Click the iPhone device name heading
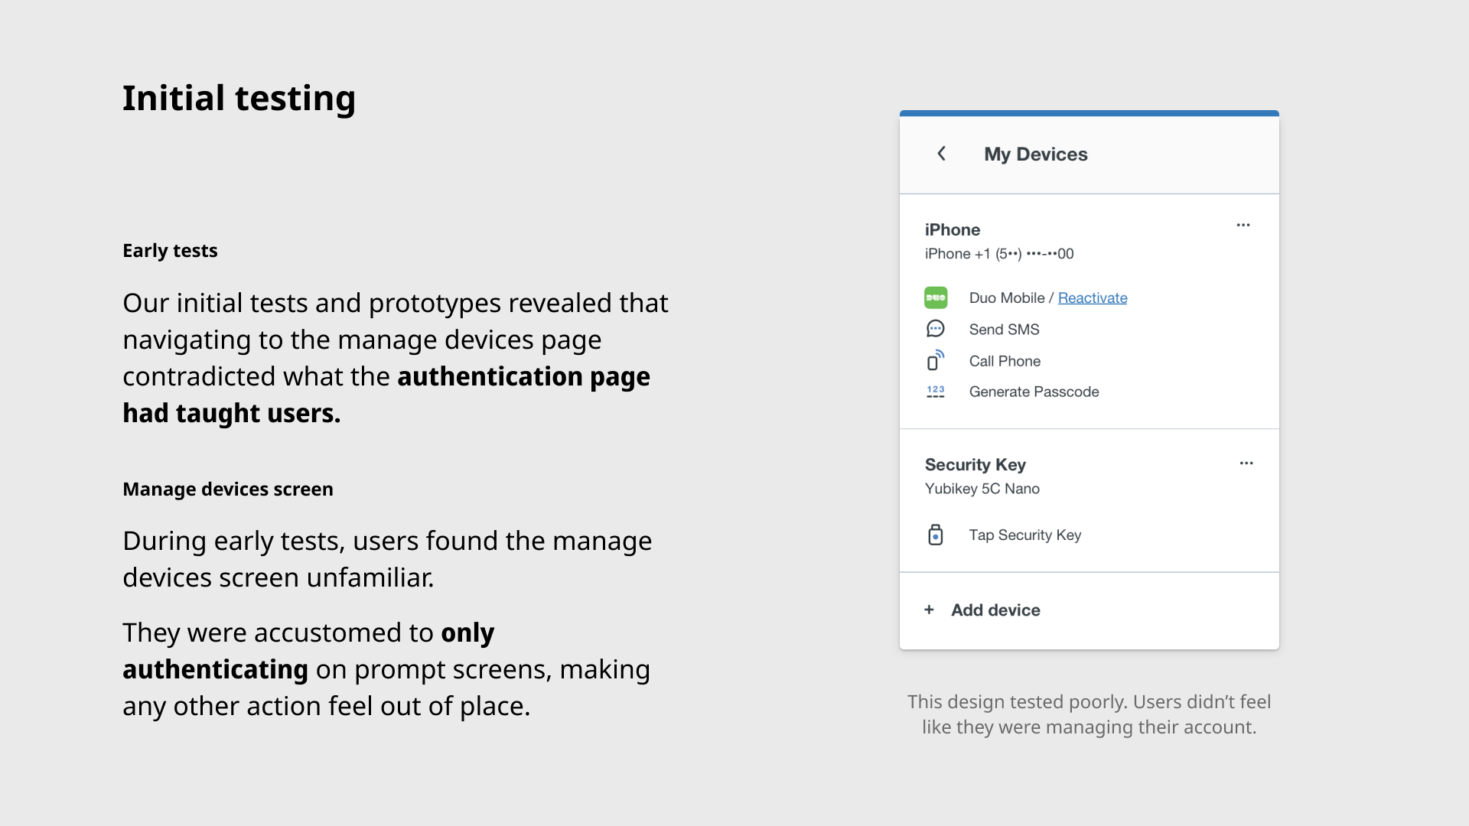1469x826 pixels. point(953,229)
